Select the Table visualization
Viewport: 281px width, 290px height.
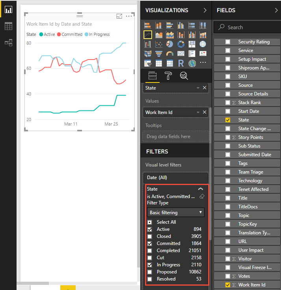pyautogui.click(x=159, y=63)
